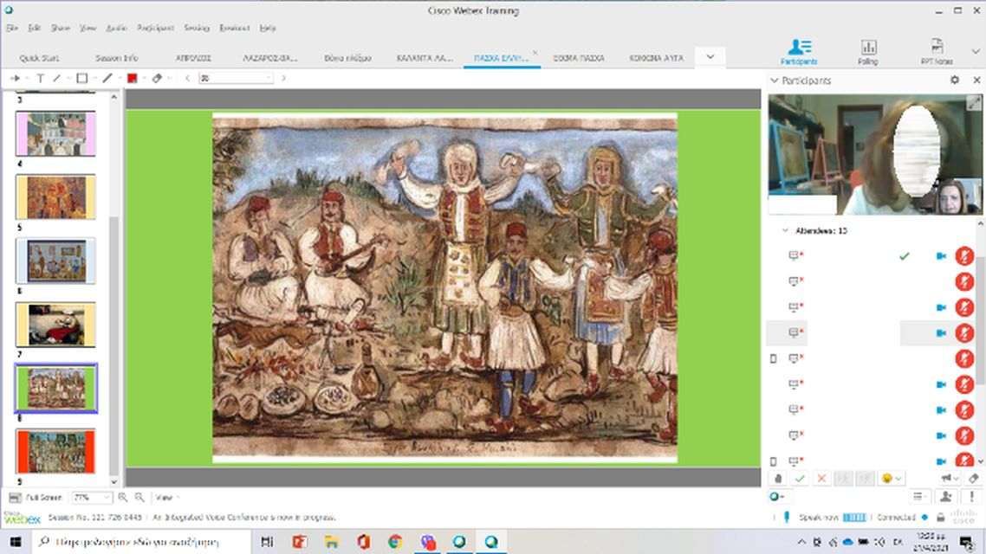Open PowerPoint from the taskbar
The width and height of the screenshot is (986, 554).
[299, 541]
